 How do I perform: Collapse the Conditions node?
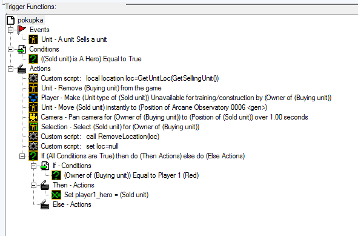(x=10, y=49)
